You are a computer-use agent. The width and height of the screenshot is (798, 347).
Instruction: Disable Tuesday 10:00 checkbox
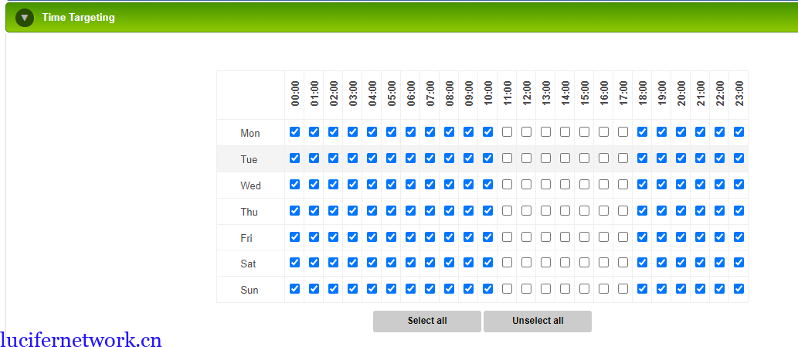pos(487,158)
